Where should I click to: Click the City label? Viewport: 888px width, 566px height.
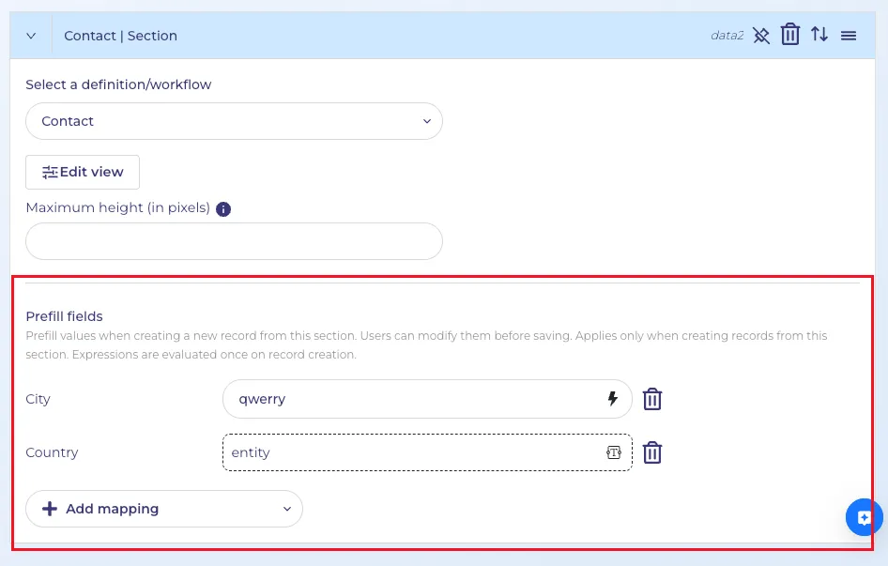38,400
